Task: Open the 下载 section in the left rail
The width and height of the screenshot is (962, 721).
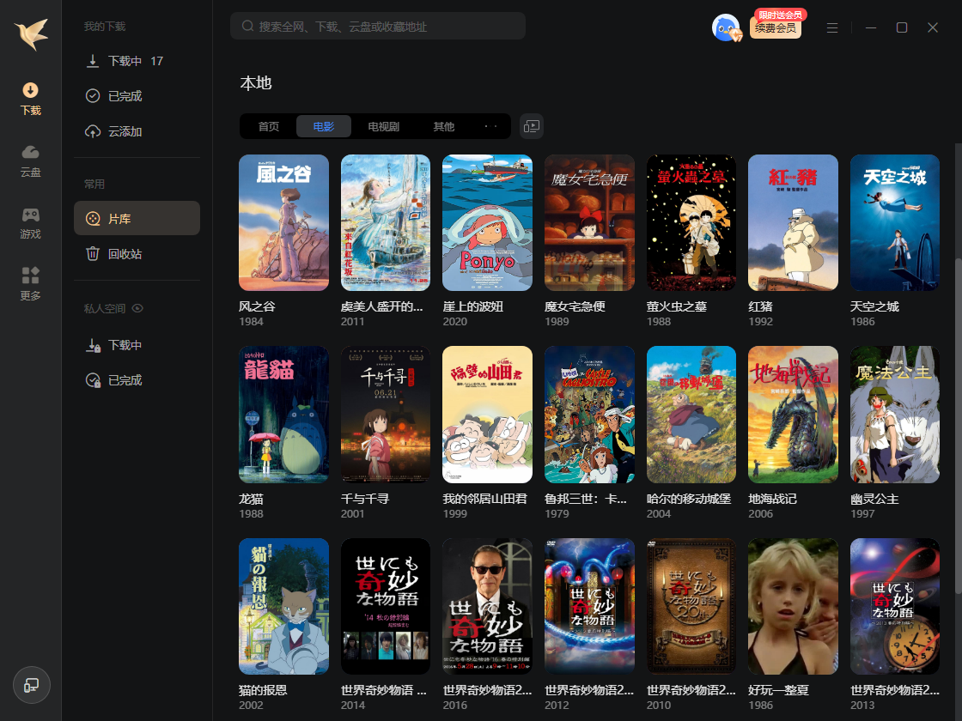Action: pyautogui.click(x=31, y=100)
